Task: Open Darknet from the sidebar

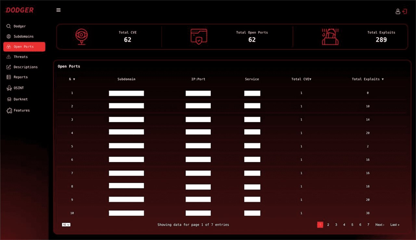Action: 20,99
